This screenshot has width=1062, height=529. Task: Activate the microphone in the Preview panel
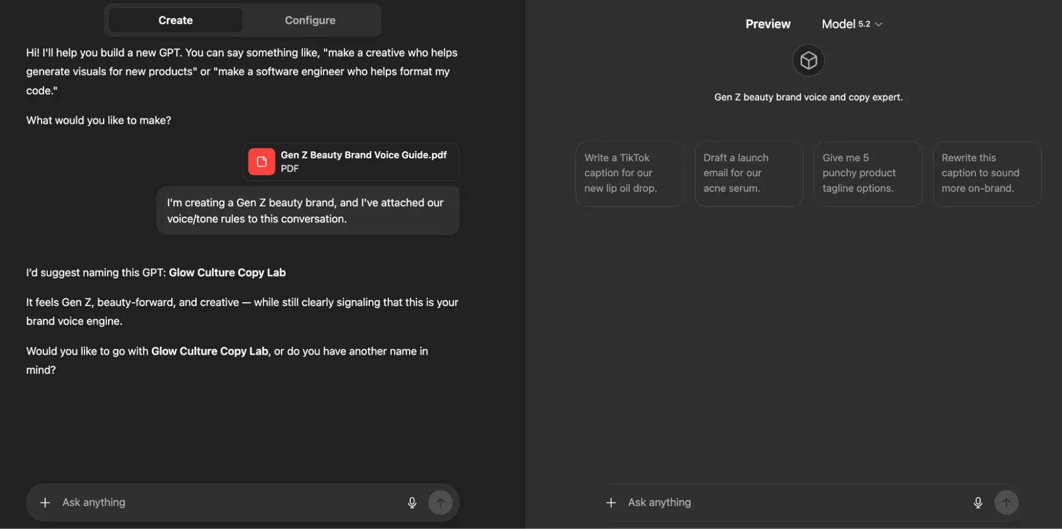tap(978, 502)
